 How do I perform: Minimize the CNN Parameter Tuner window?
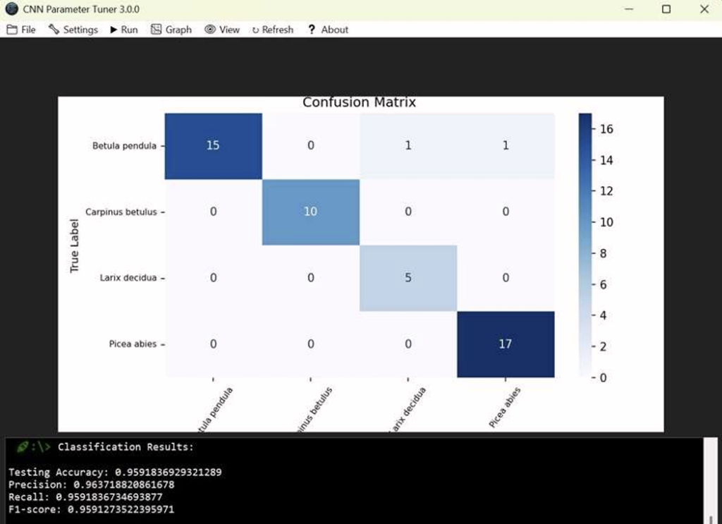[x=629, y=9]
